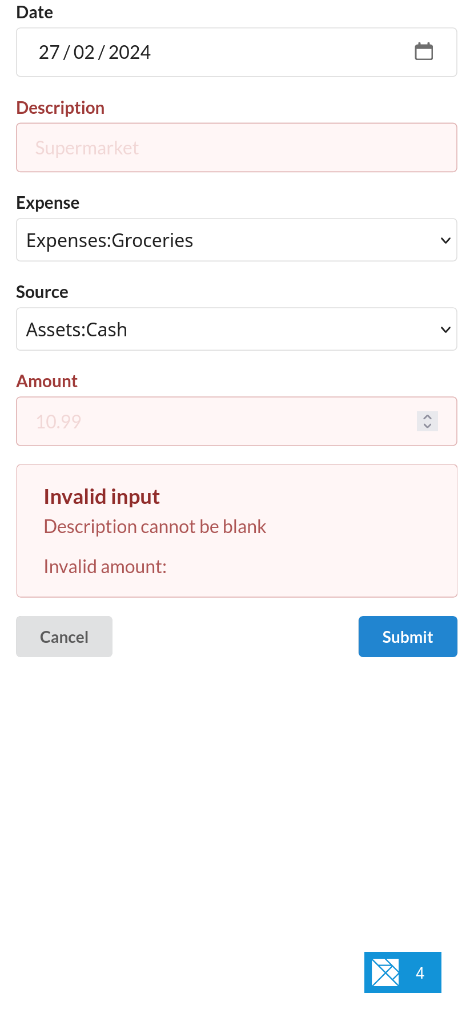Click the blue framework badge showing 4
The height and width of the screenshot is (1025, 474).
403,972
